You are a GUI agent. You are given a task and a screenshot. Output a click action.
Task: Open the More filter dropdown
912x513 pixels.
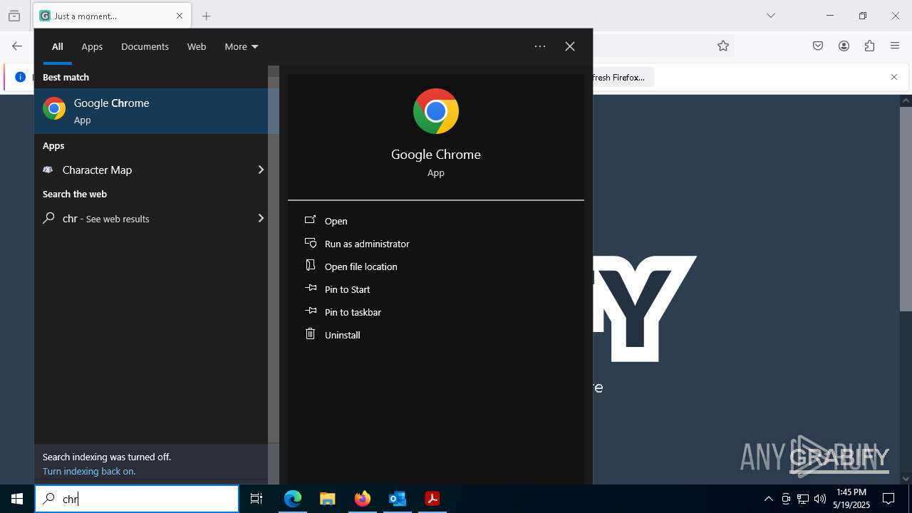[241, 46]
